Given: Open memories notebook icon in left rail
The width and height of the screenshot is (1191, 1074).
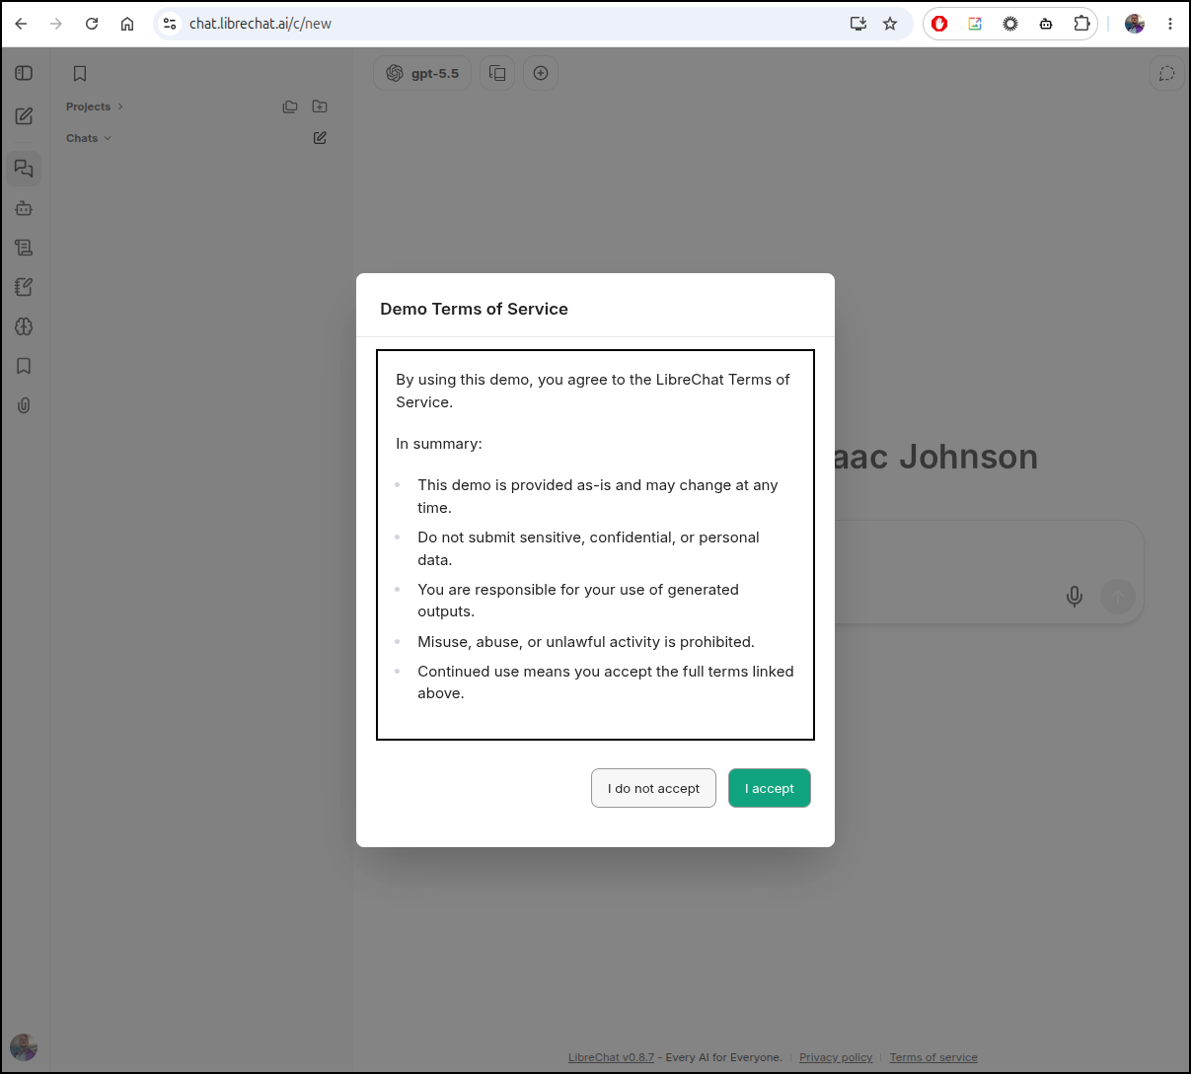Looking at the screenshot, I should [25, 287].
